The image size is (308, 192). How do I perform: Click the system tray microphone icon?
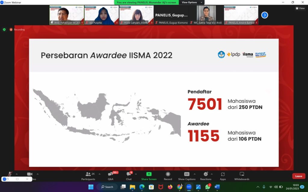point(264,187)
